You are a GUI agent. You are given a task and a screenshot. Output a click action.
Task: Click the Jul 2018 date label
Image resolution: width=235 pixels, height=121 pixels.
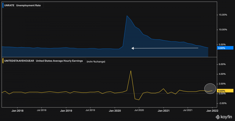coord(41,110)
